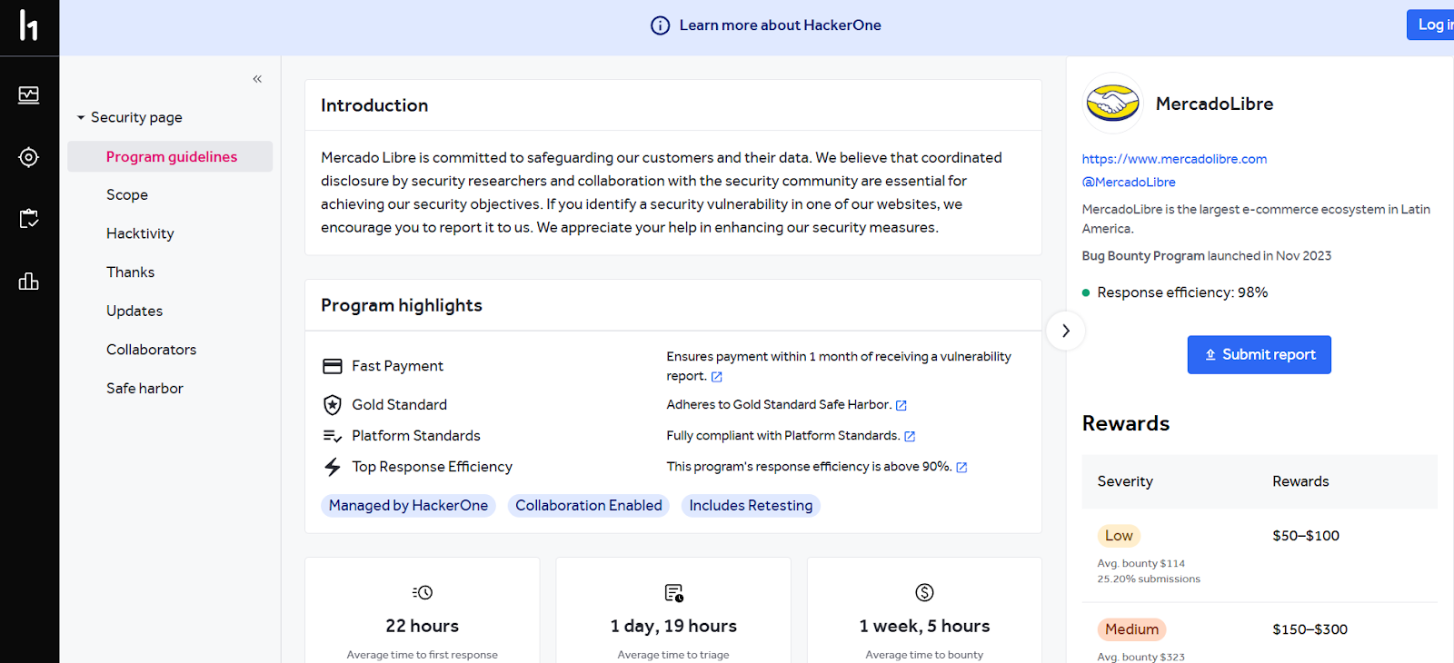
Task: Open the Hacktivity page
Action: (140, 233)
